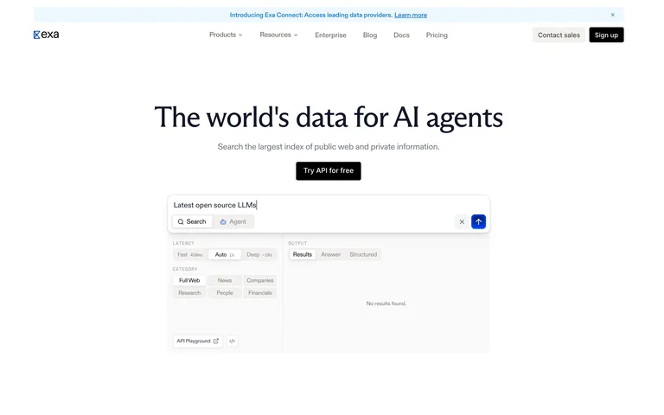Screen dimensions: 664x415
Task: Select Deep latency option
Action: coord(259,254)
